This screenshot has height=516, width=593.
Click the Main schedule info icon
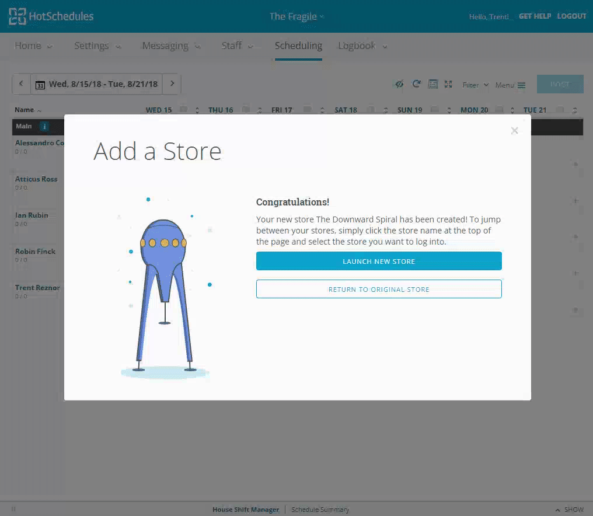(x=44, y=126)
